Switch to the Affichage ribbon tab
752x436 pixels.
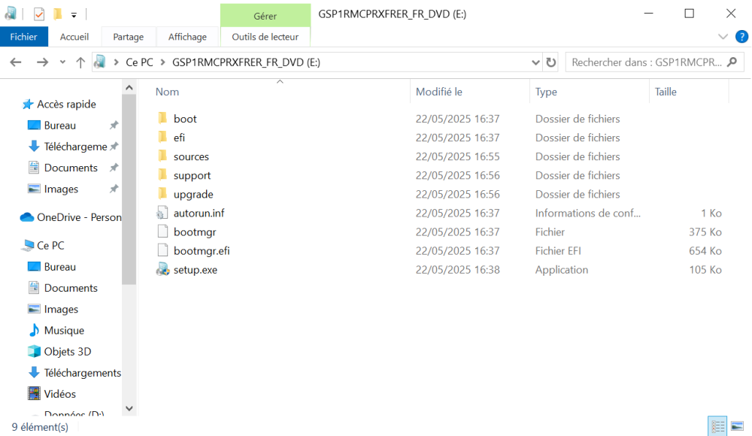click(186, 36)
